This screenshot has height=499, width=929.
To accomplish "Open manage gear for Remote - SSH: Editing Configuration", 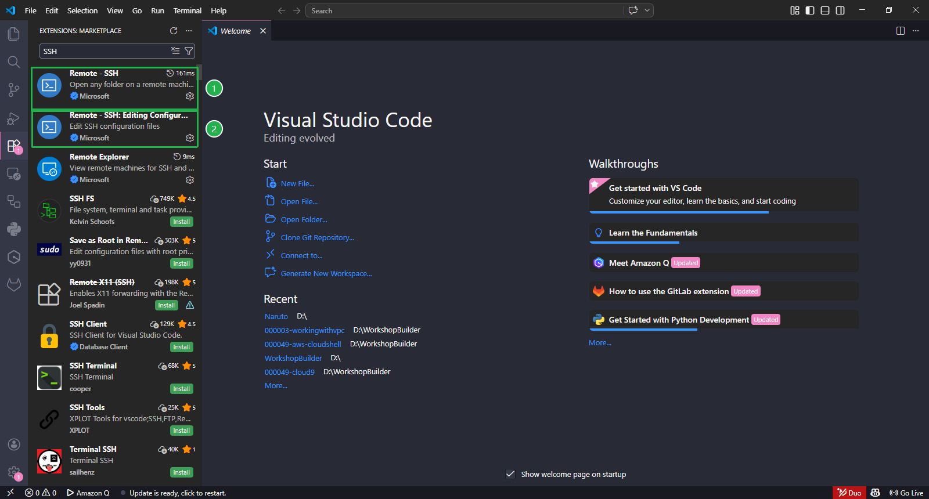I will (190, 138).
